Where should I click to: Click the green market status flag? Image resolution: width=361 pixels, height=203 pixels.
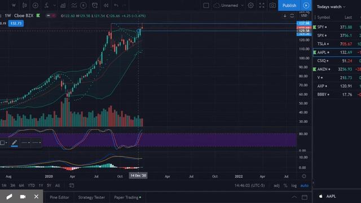point(38,16)
